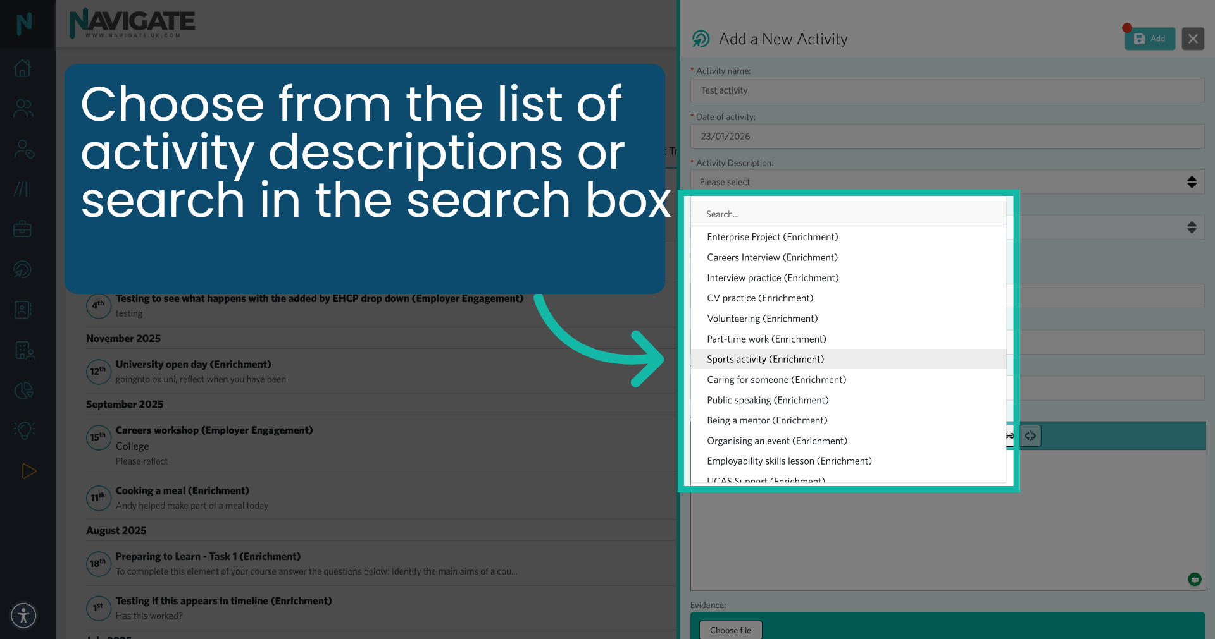Screen dimensions: 1215x639
Task: Click Choose file to upload evidence
Action: click(x=730, y=630)
